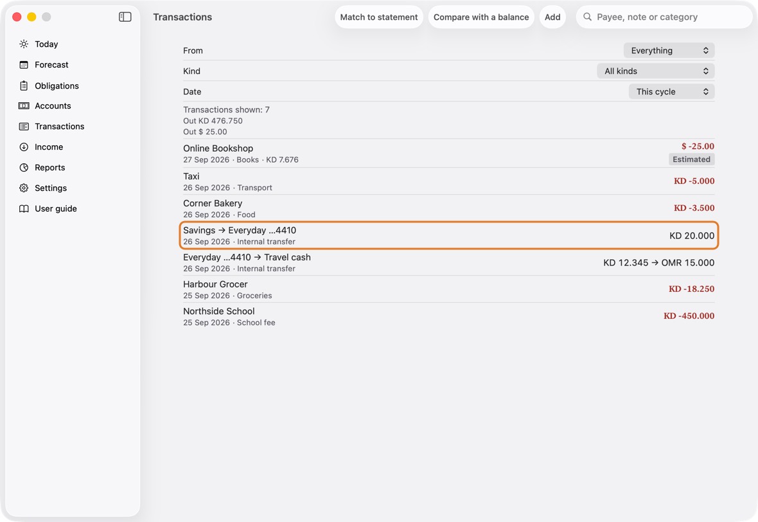Click the banknote icon beside Accounts

tap(24, 106)
